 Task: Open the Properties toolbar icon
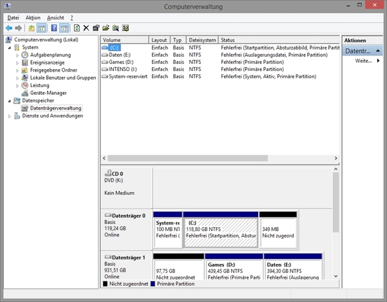(96, 28)
